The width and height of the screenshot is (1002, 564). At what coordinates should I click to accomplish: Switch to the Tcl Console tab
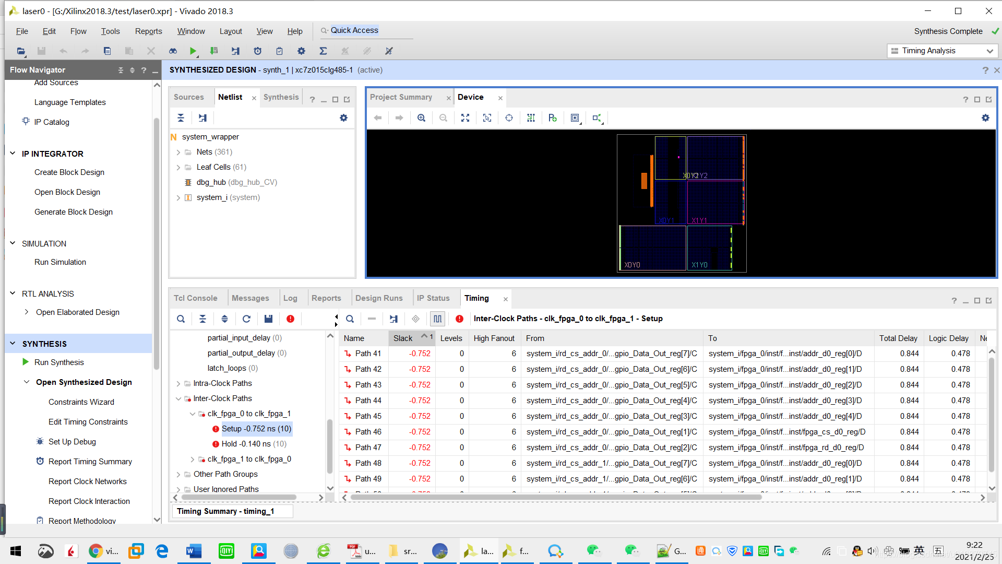click(195, 298)
